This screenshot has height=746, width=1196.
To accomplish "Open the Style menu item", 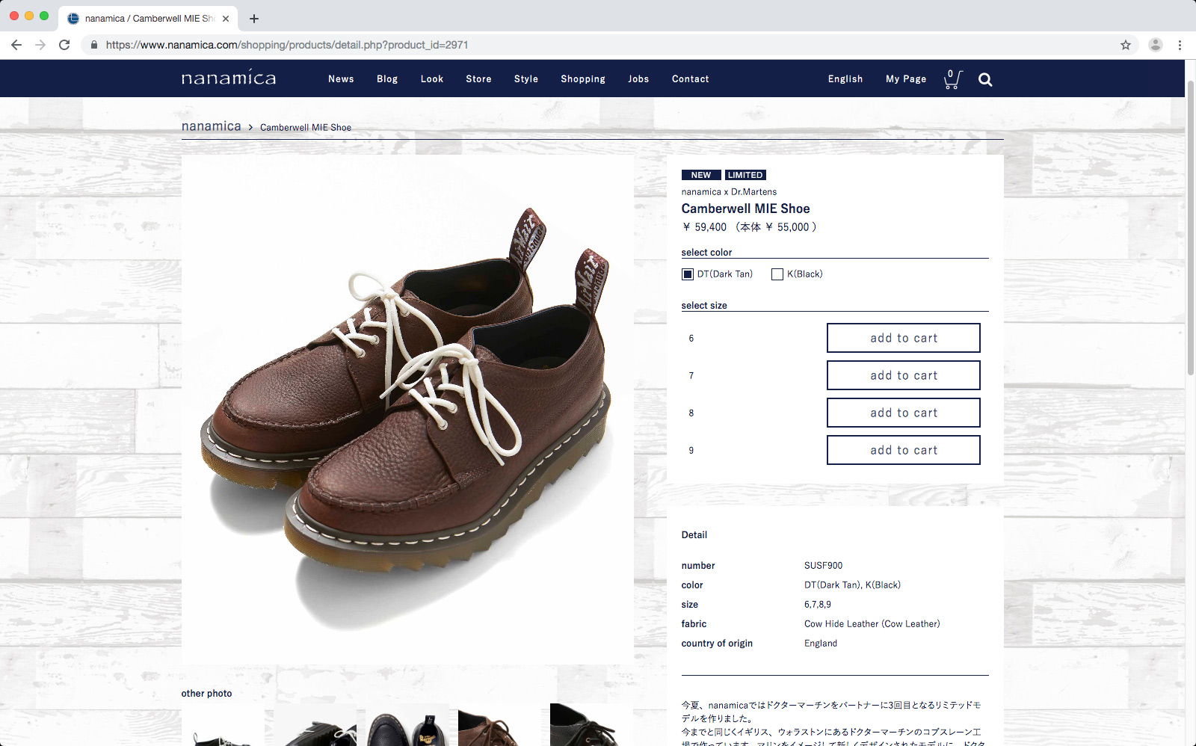I will point(526,79).
